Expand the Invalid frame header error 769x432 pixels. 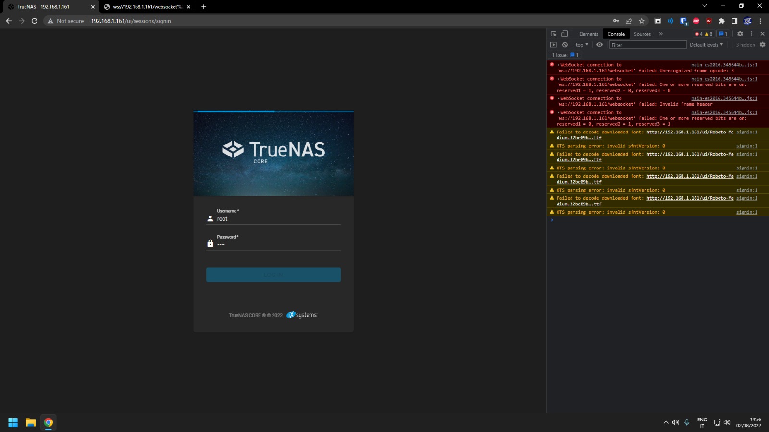[558, 98]
